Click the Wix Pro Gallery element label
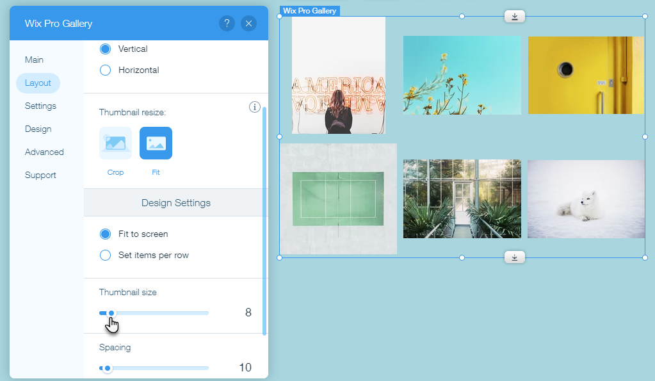Viewport: 655px width, 381px height. click(309, 10)
